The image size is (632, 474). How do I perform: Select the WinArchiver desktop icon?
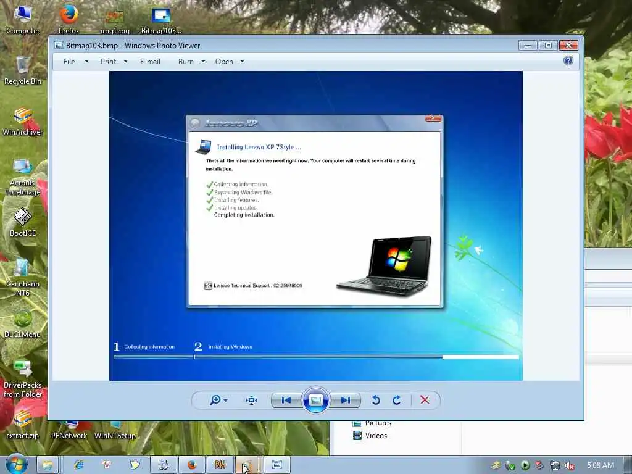[23, 121]
